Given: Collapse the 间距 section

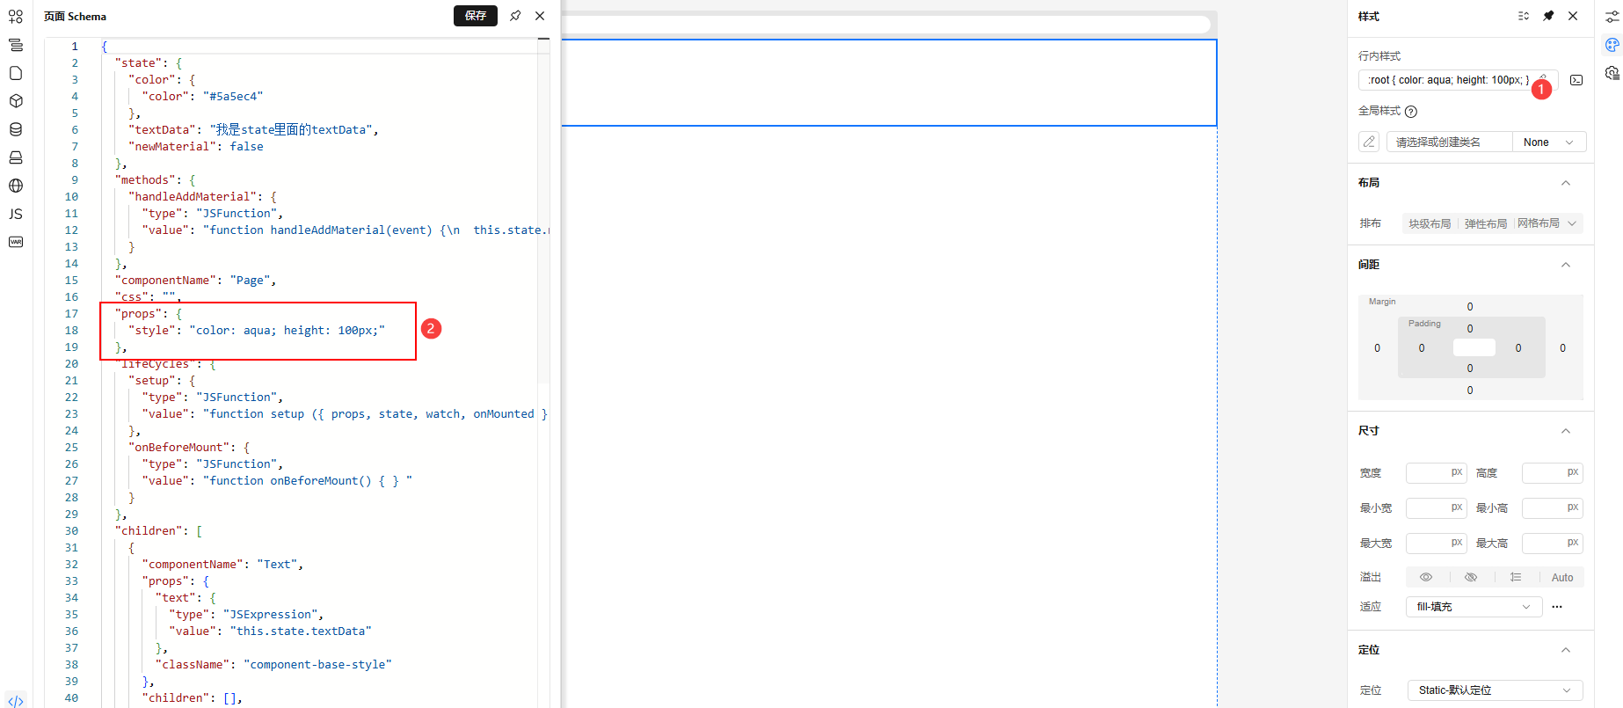Looking at the screenshot, I should pos(1565,265).
